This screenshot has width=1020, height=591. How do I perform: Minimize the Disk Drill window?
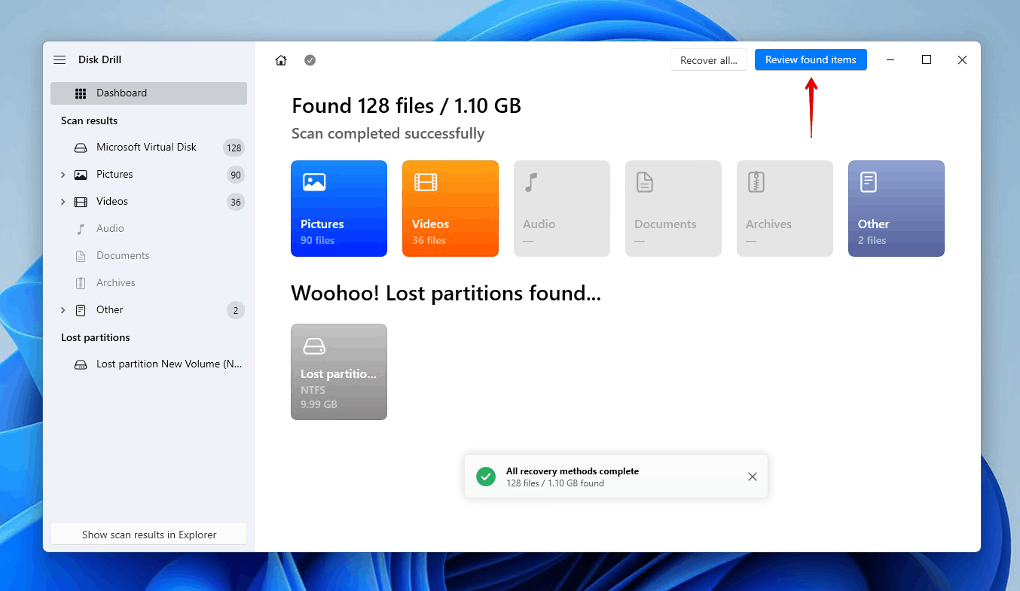891,59
